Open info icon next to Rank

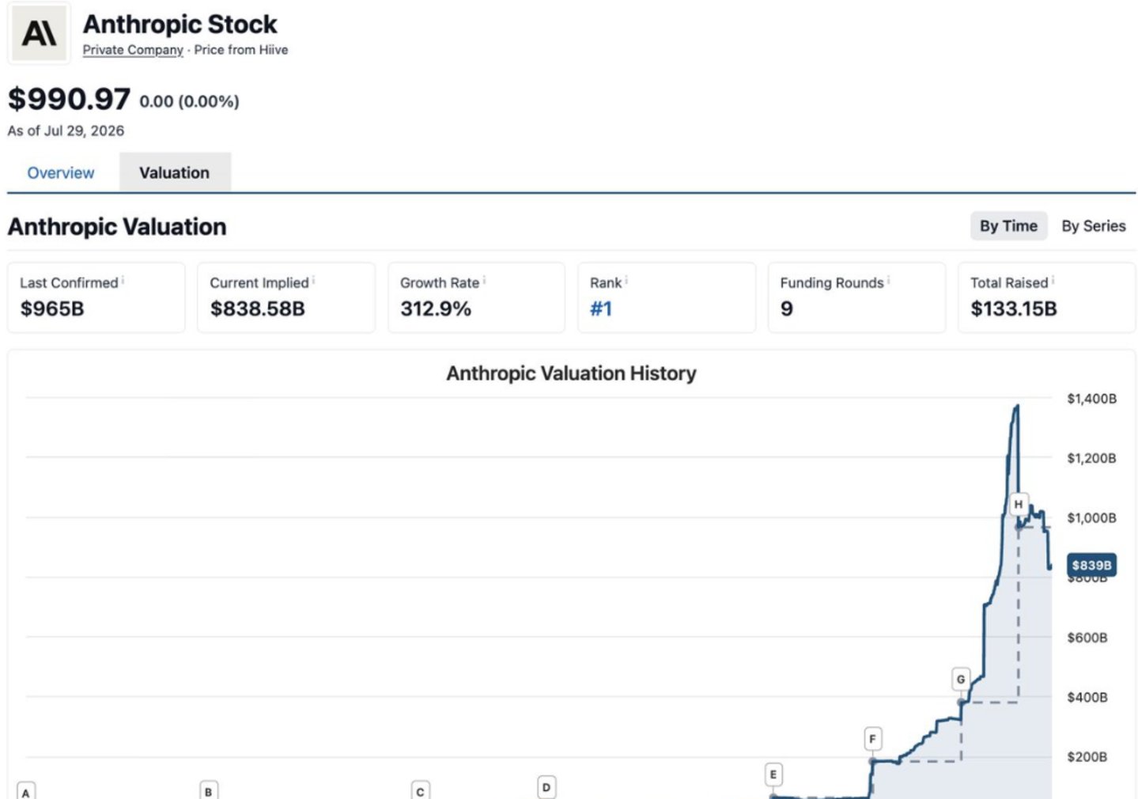626,280
